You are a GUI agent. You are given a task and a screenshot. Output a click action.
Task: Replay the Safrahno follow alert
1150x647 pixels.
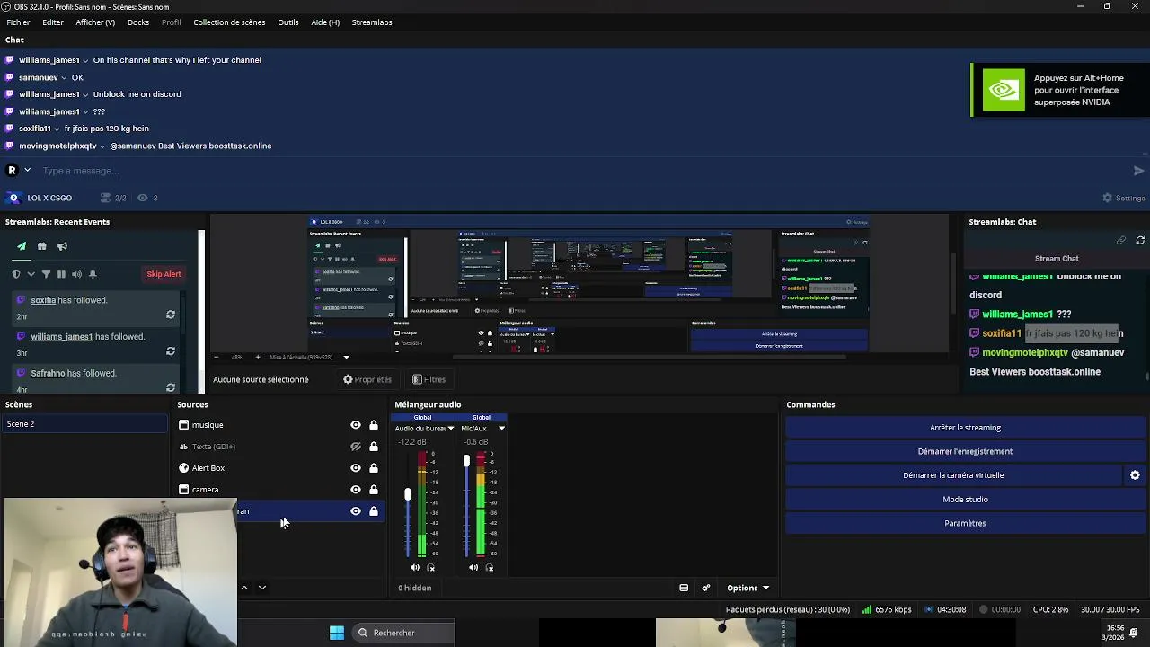click(x=171, y=387)
